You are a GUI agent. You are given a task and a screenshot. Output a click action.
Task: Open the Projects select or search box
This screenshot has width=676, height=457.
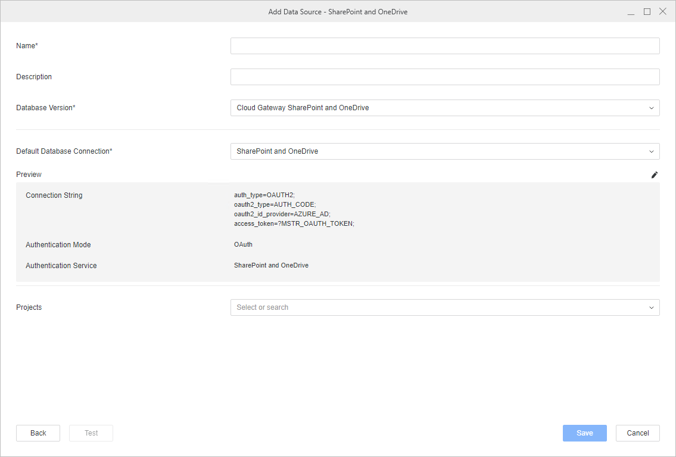(x=444, y=307)
